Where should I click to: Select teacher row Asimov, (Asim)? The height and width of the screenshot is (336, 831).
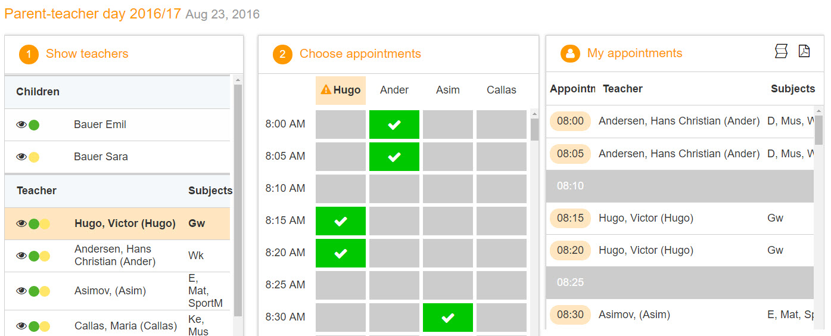[117, 291]
